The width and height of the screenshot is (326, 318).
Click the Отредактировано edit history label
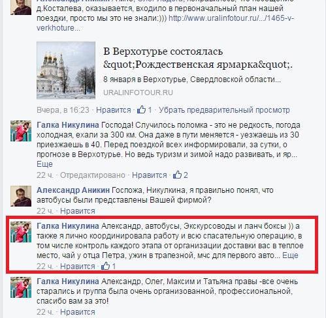click(x=93, y=175)
